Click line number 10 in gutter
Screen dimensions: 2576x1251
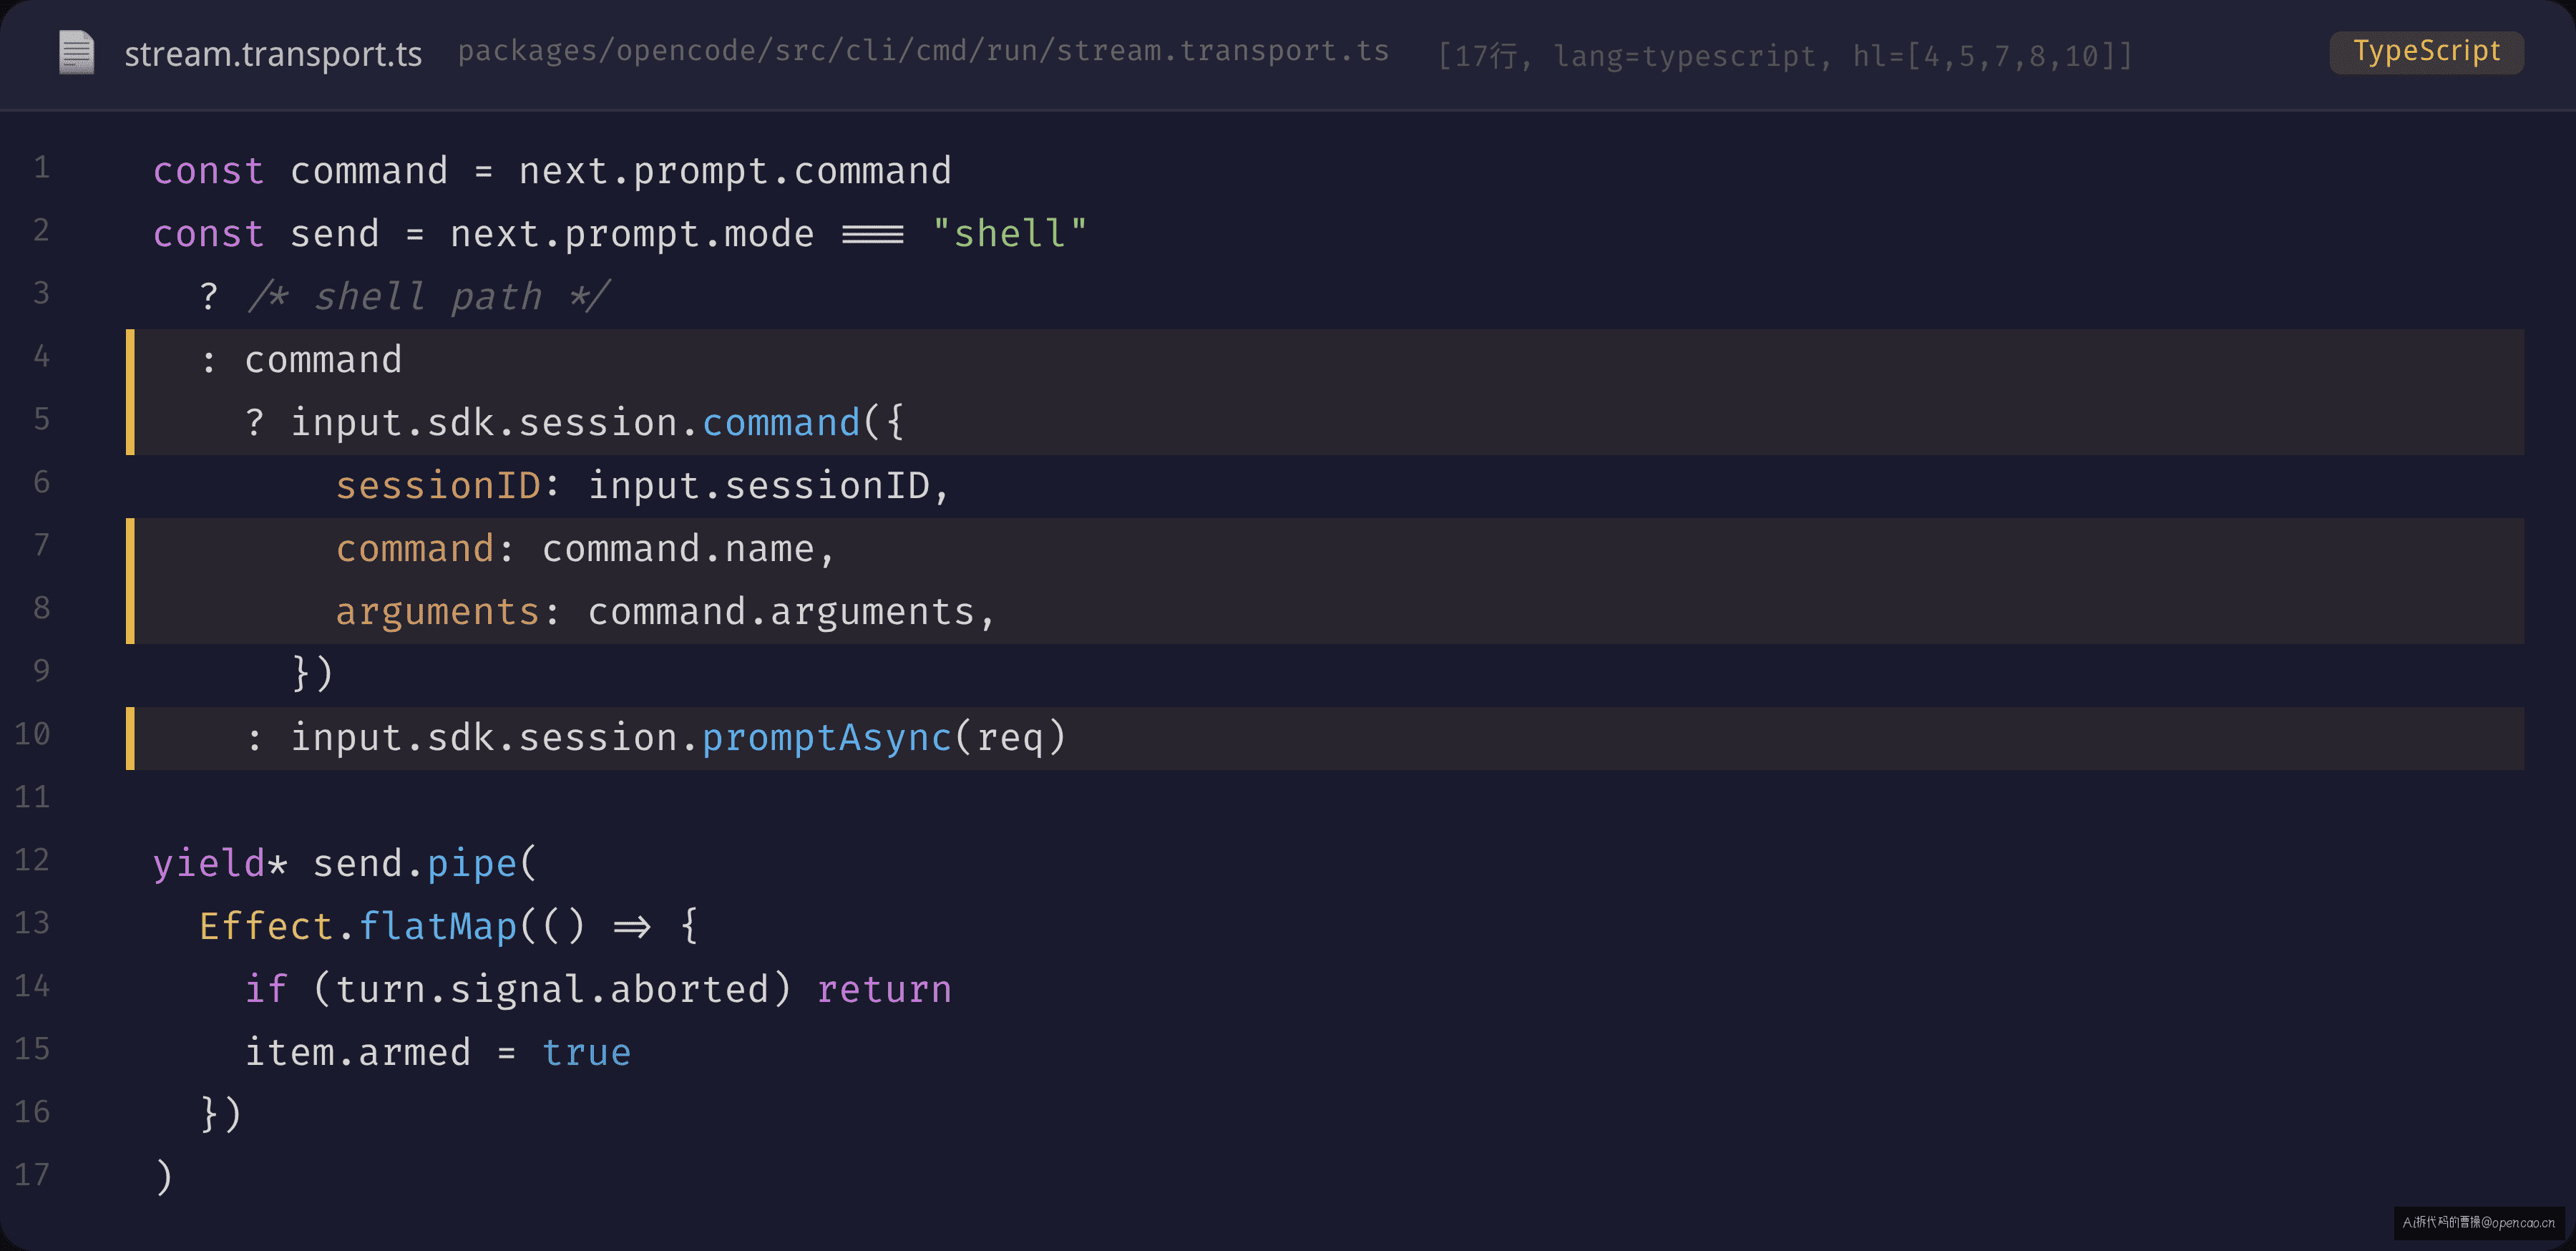coord(32,734)
